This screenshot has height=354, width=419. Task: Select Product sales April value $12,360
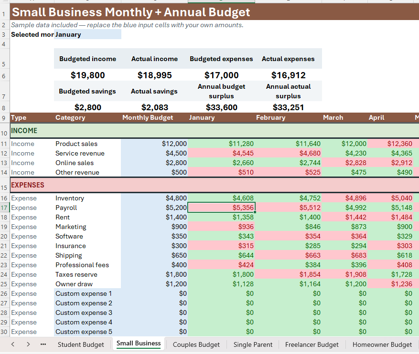(391, 144)
